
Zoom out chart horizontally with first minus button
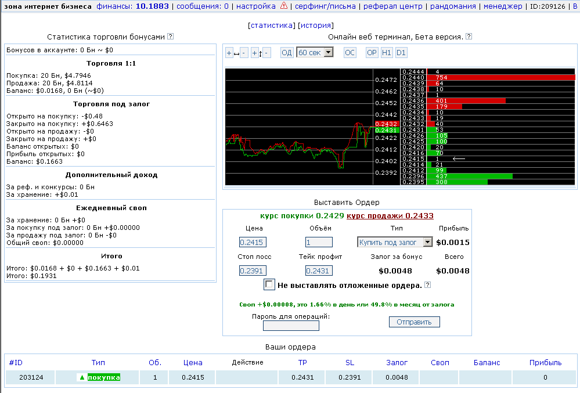tap(244, 53)
